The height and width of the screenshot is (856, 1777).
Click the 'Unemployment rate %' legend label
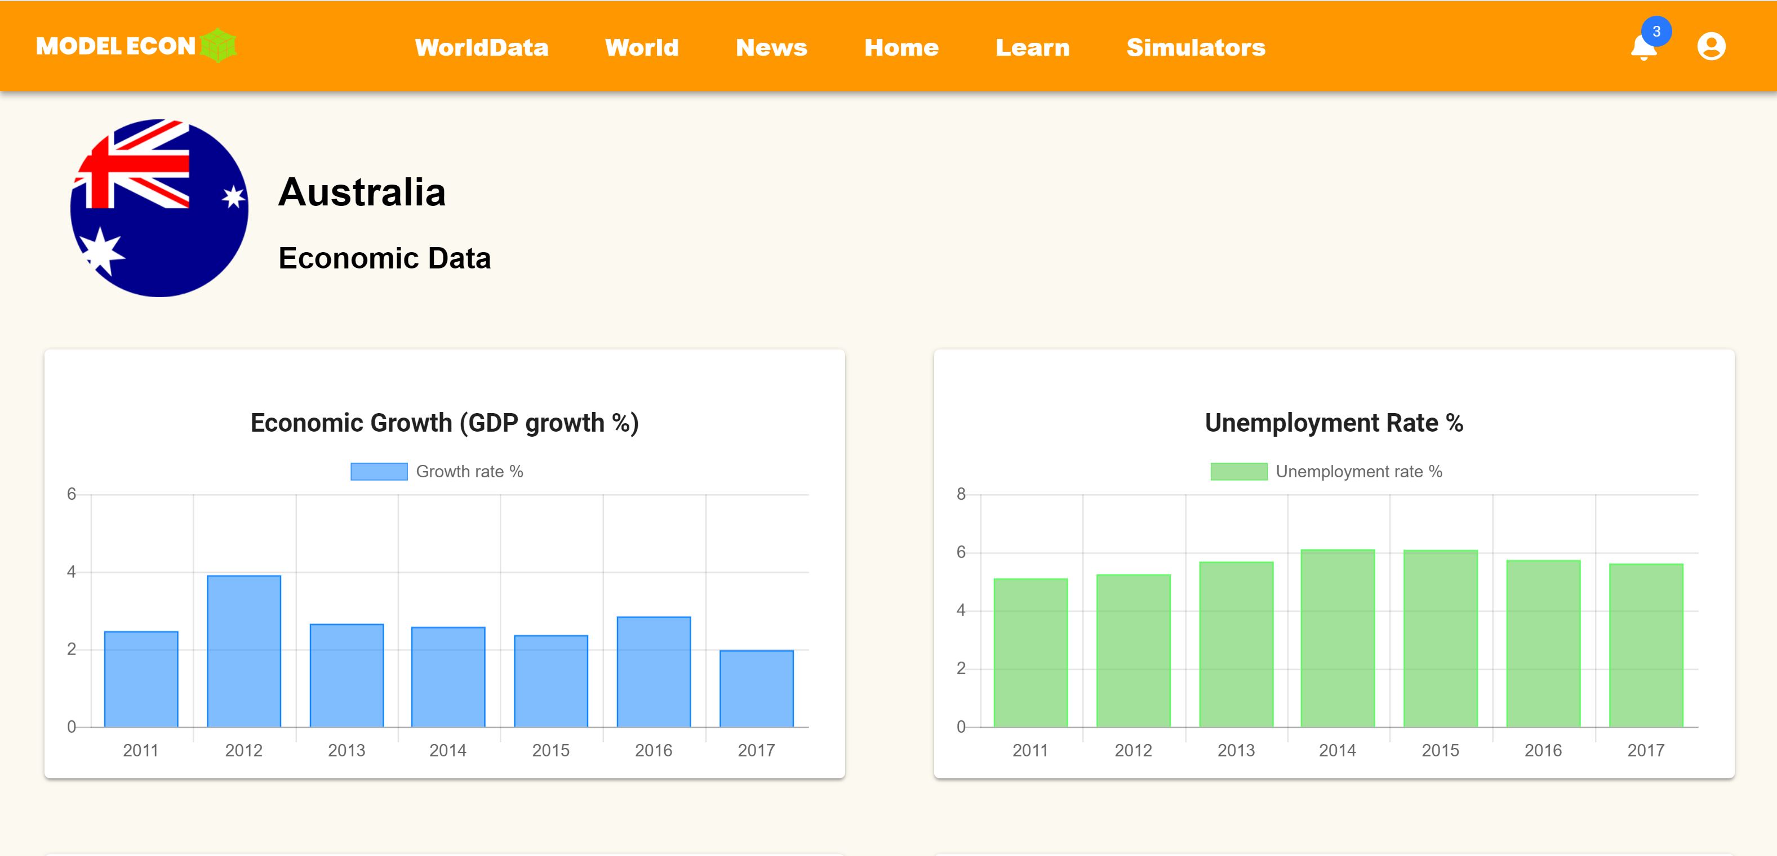tap(1358, 472)
